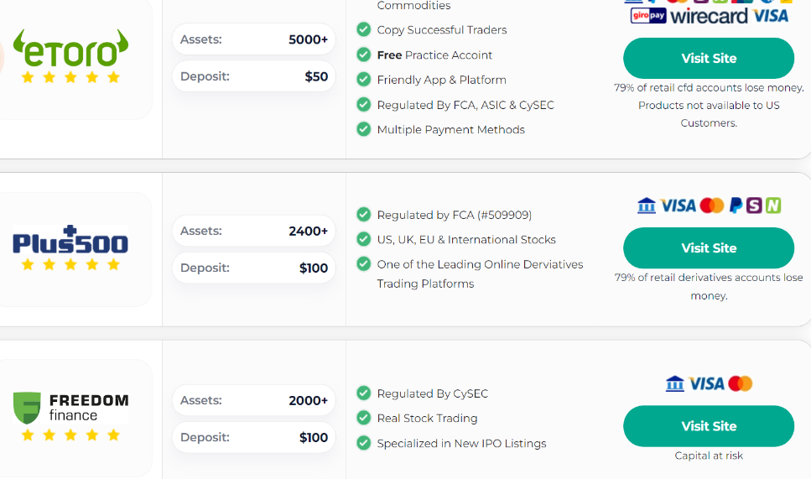Click the text 'Multiple Payment Methods'
The image size is (811, 479).
(x=451, y=130)
